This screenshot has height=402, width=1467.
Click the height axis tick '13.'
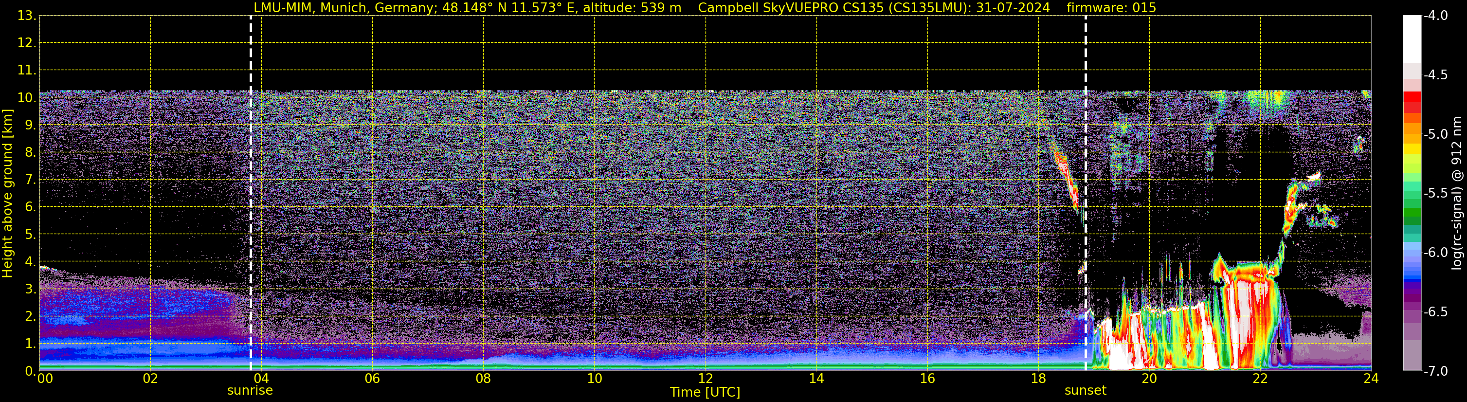pyautogui.click(x=27, y=16)
